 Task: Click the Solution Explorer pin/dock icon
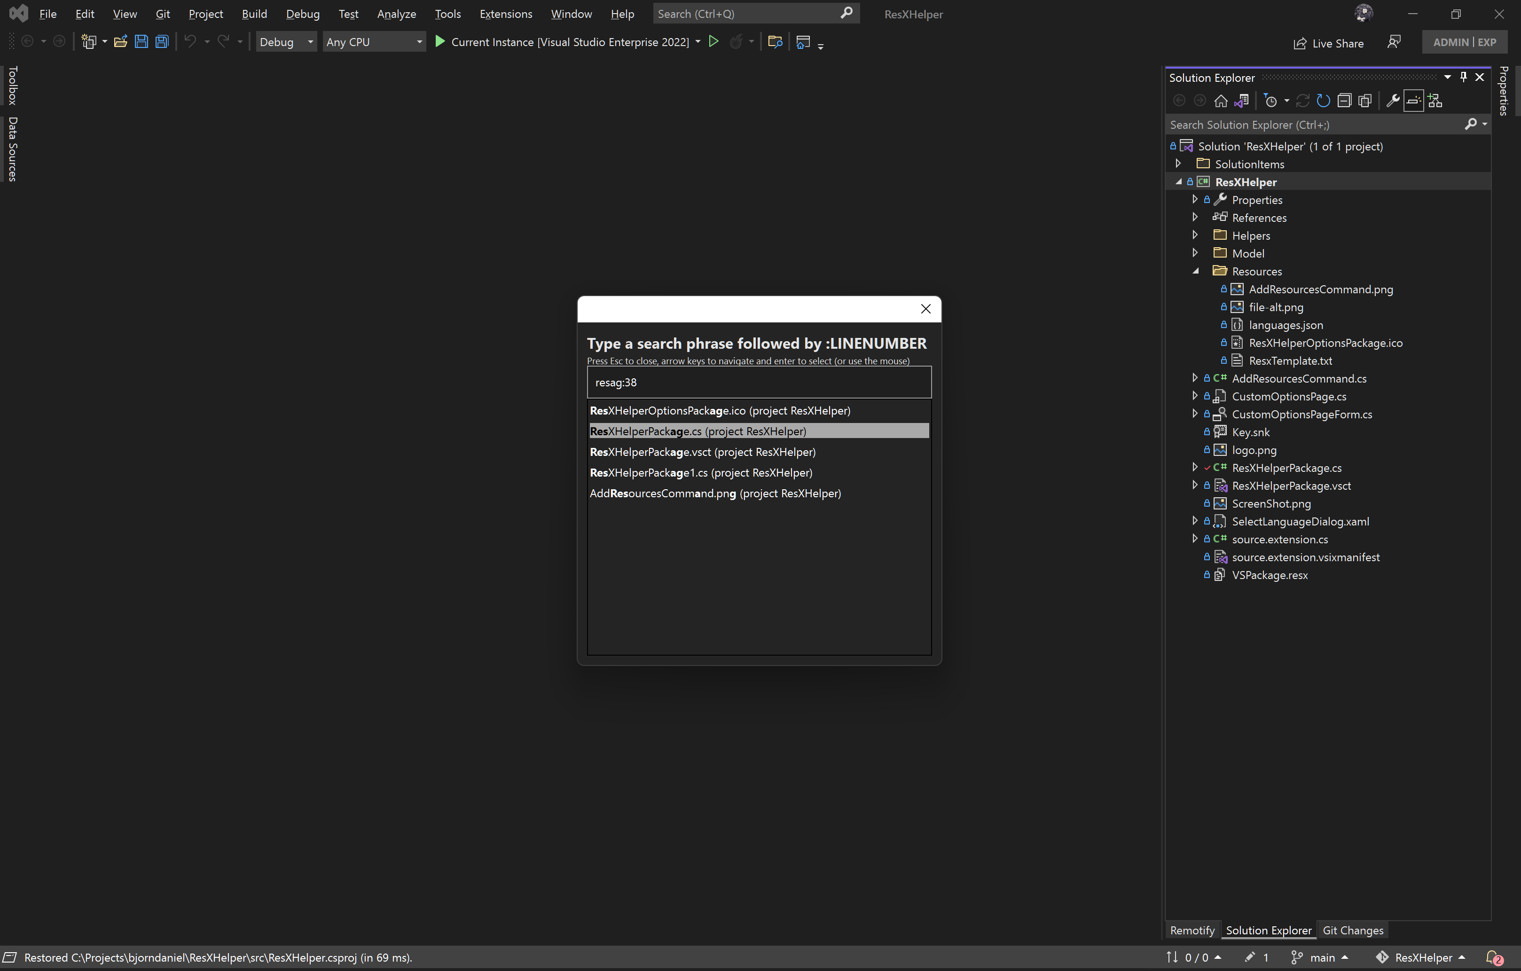click(x=1463, y=77)
